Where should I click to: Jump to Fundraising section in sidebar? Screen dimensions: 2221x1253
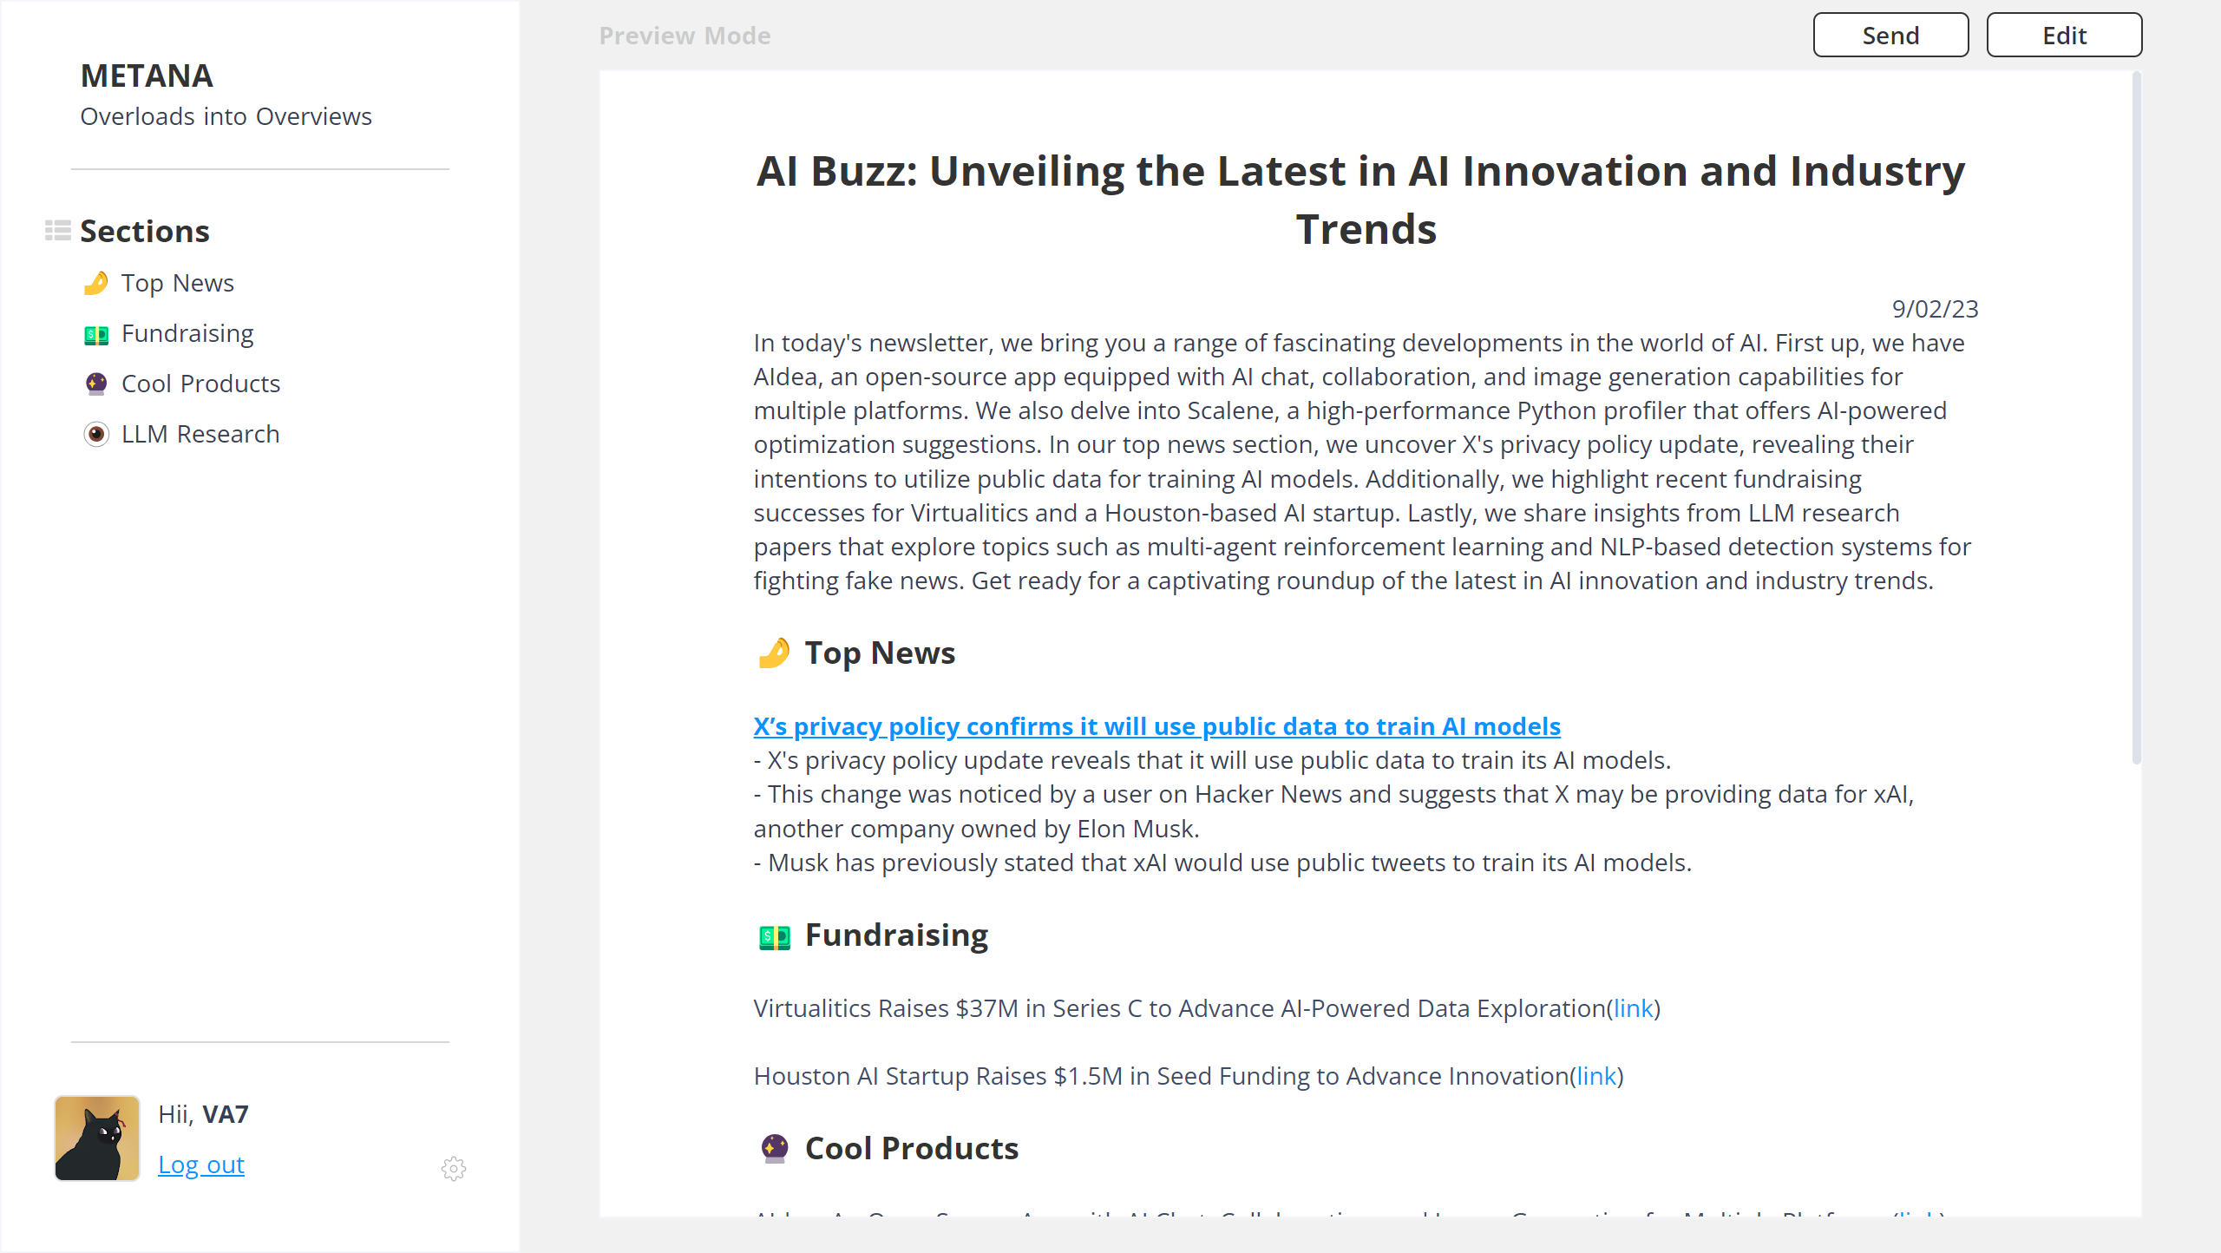point(187,334)
